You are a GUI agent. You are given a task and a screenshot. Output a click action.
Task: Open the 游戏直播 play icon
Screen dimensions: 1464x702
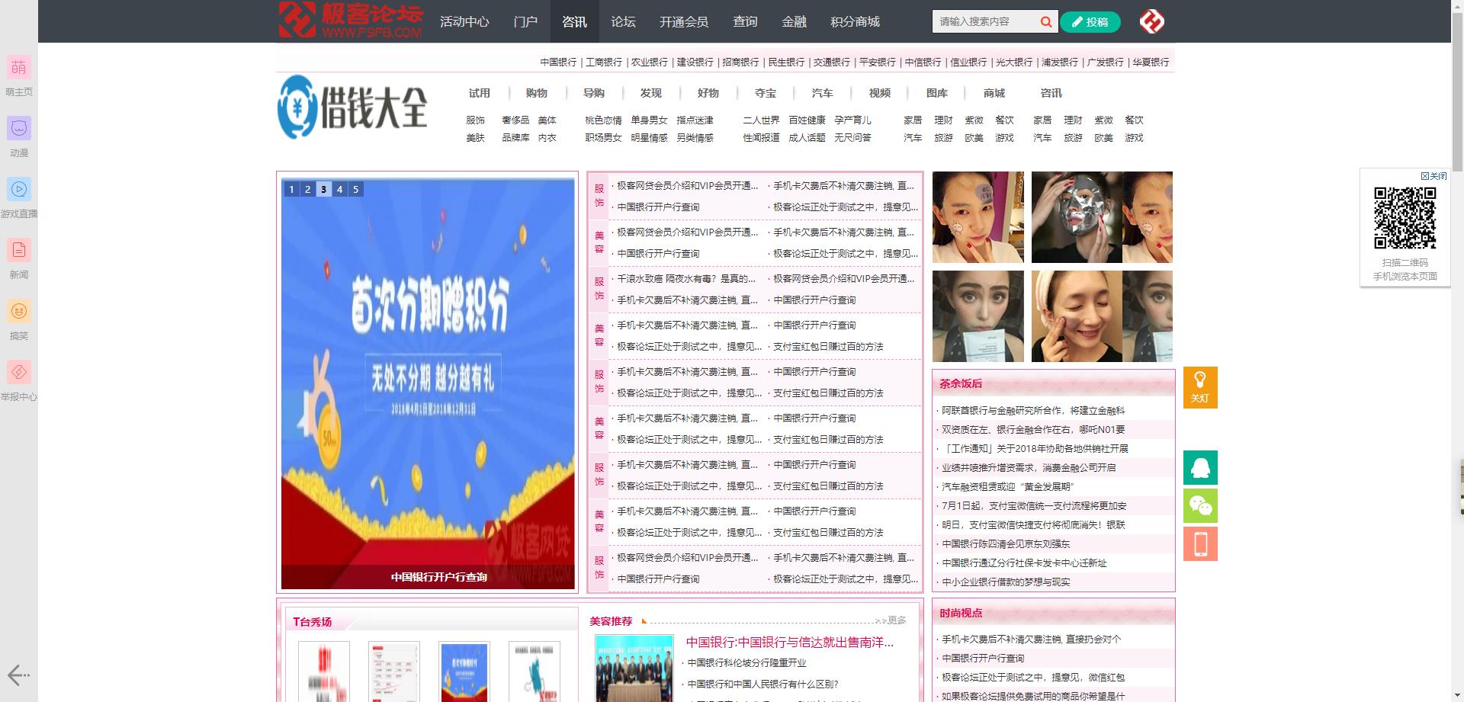19,189
